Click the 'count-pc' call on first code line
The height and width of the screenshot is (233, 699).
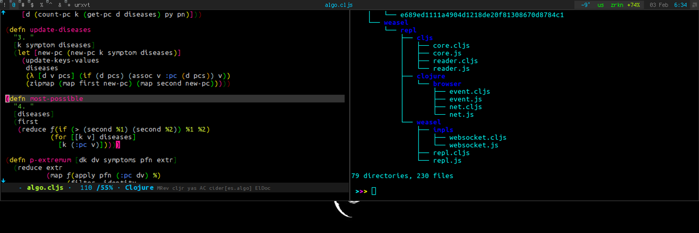click(54, 14)
